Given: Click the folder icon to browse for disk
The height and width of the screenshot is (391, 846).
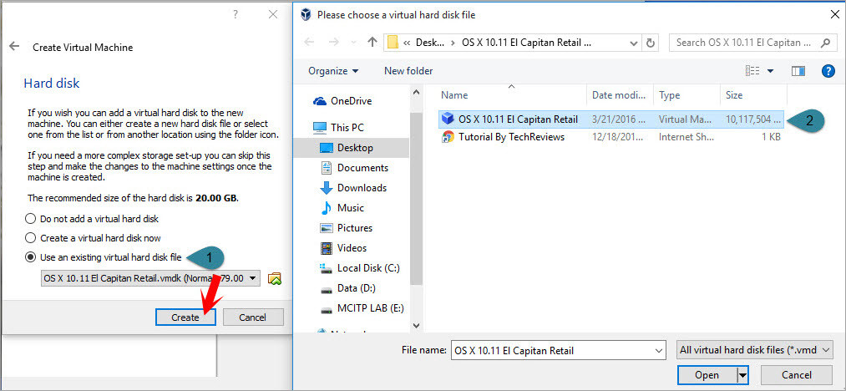Looking at the screenshot, I should pos(275,279).
